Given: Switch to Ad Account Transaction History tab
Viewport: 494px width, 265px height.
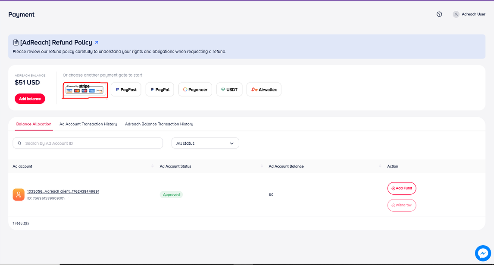Looking at the screenshot, I should (x=88, y=124).
